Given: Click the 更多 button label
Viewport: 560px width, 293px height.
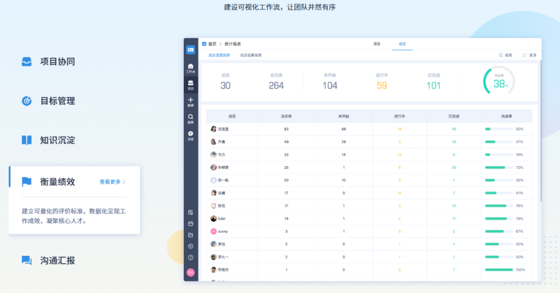Looking at the screenshot, I should tap(533, 55).
